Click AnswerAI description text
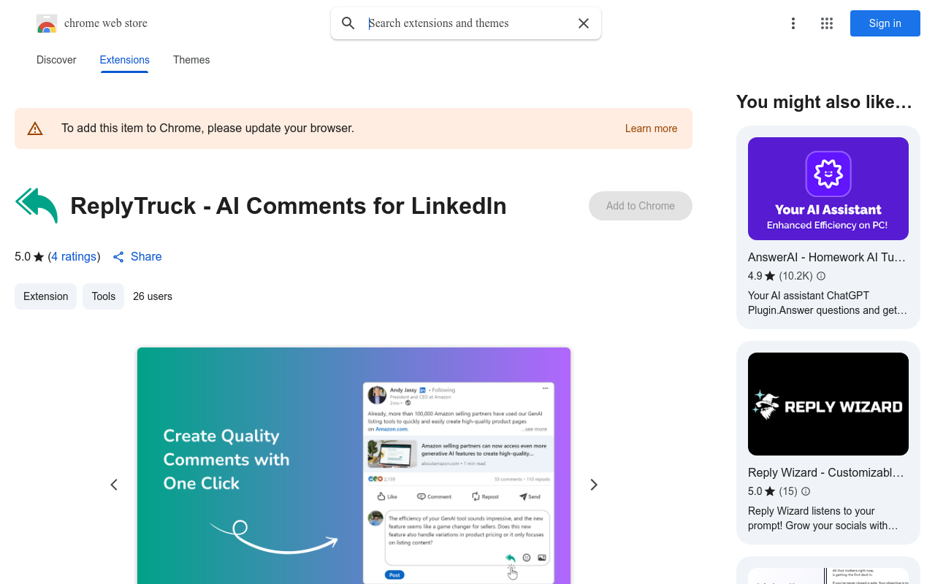The width and height of the screenshot is (935, 584). (828, 303)
